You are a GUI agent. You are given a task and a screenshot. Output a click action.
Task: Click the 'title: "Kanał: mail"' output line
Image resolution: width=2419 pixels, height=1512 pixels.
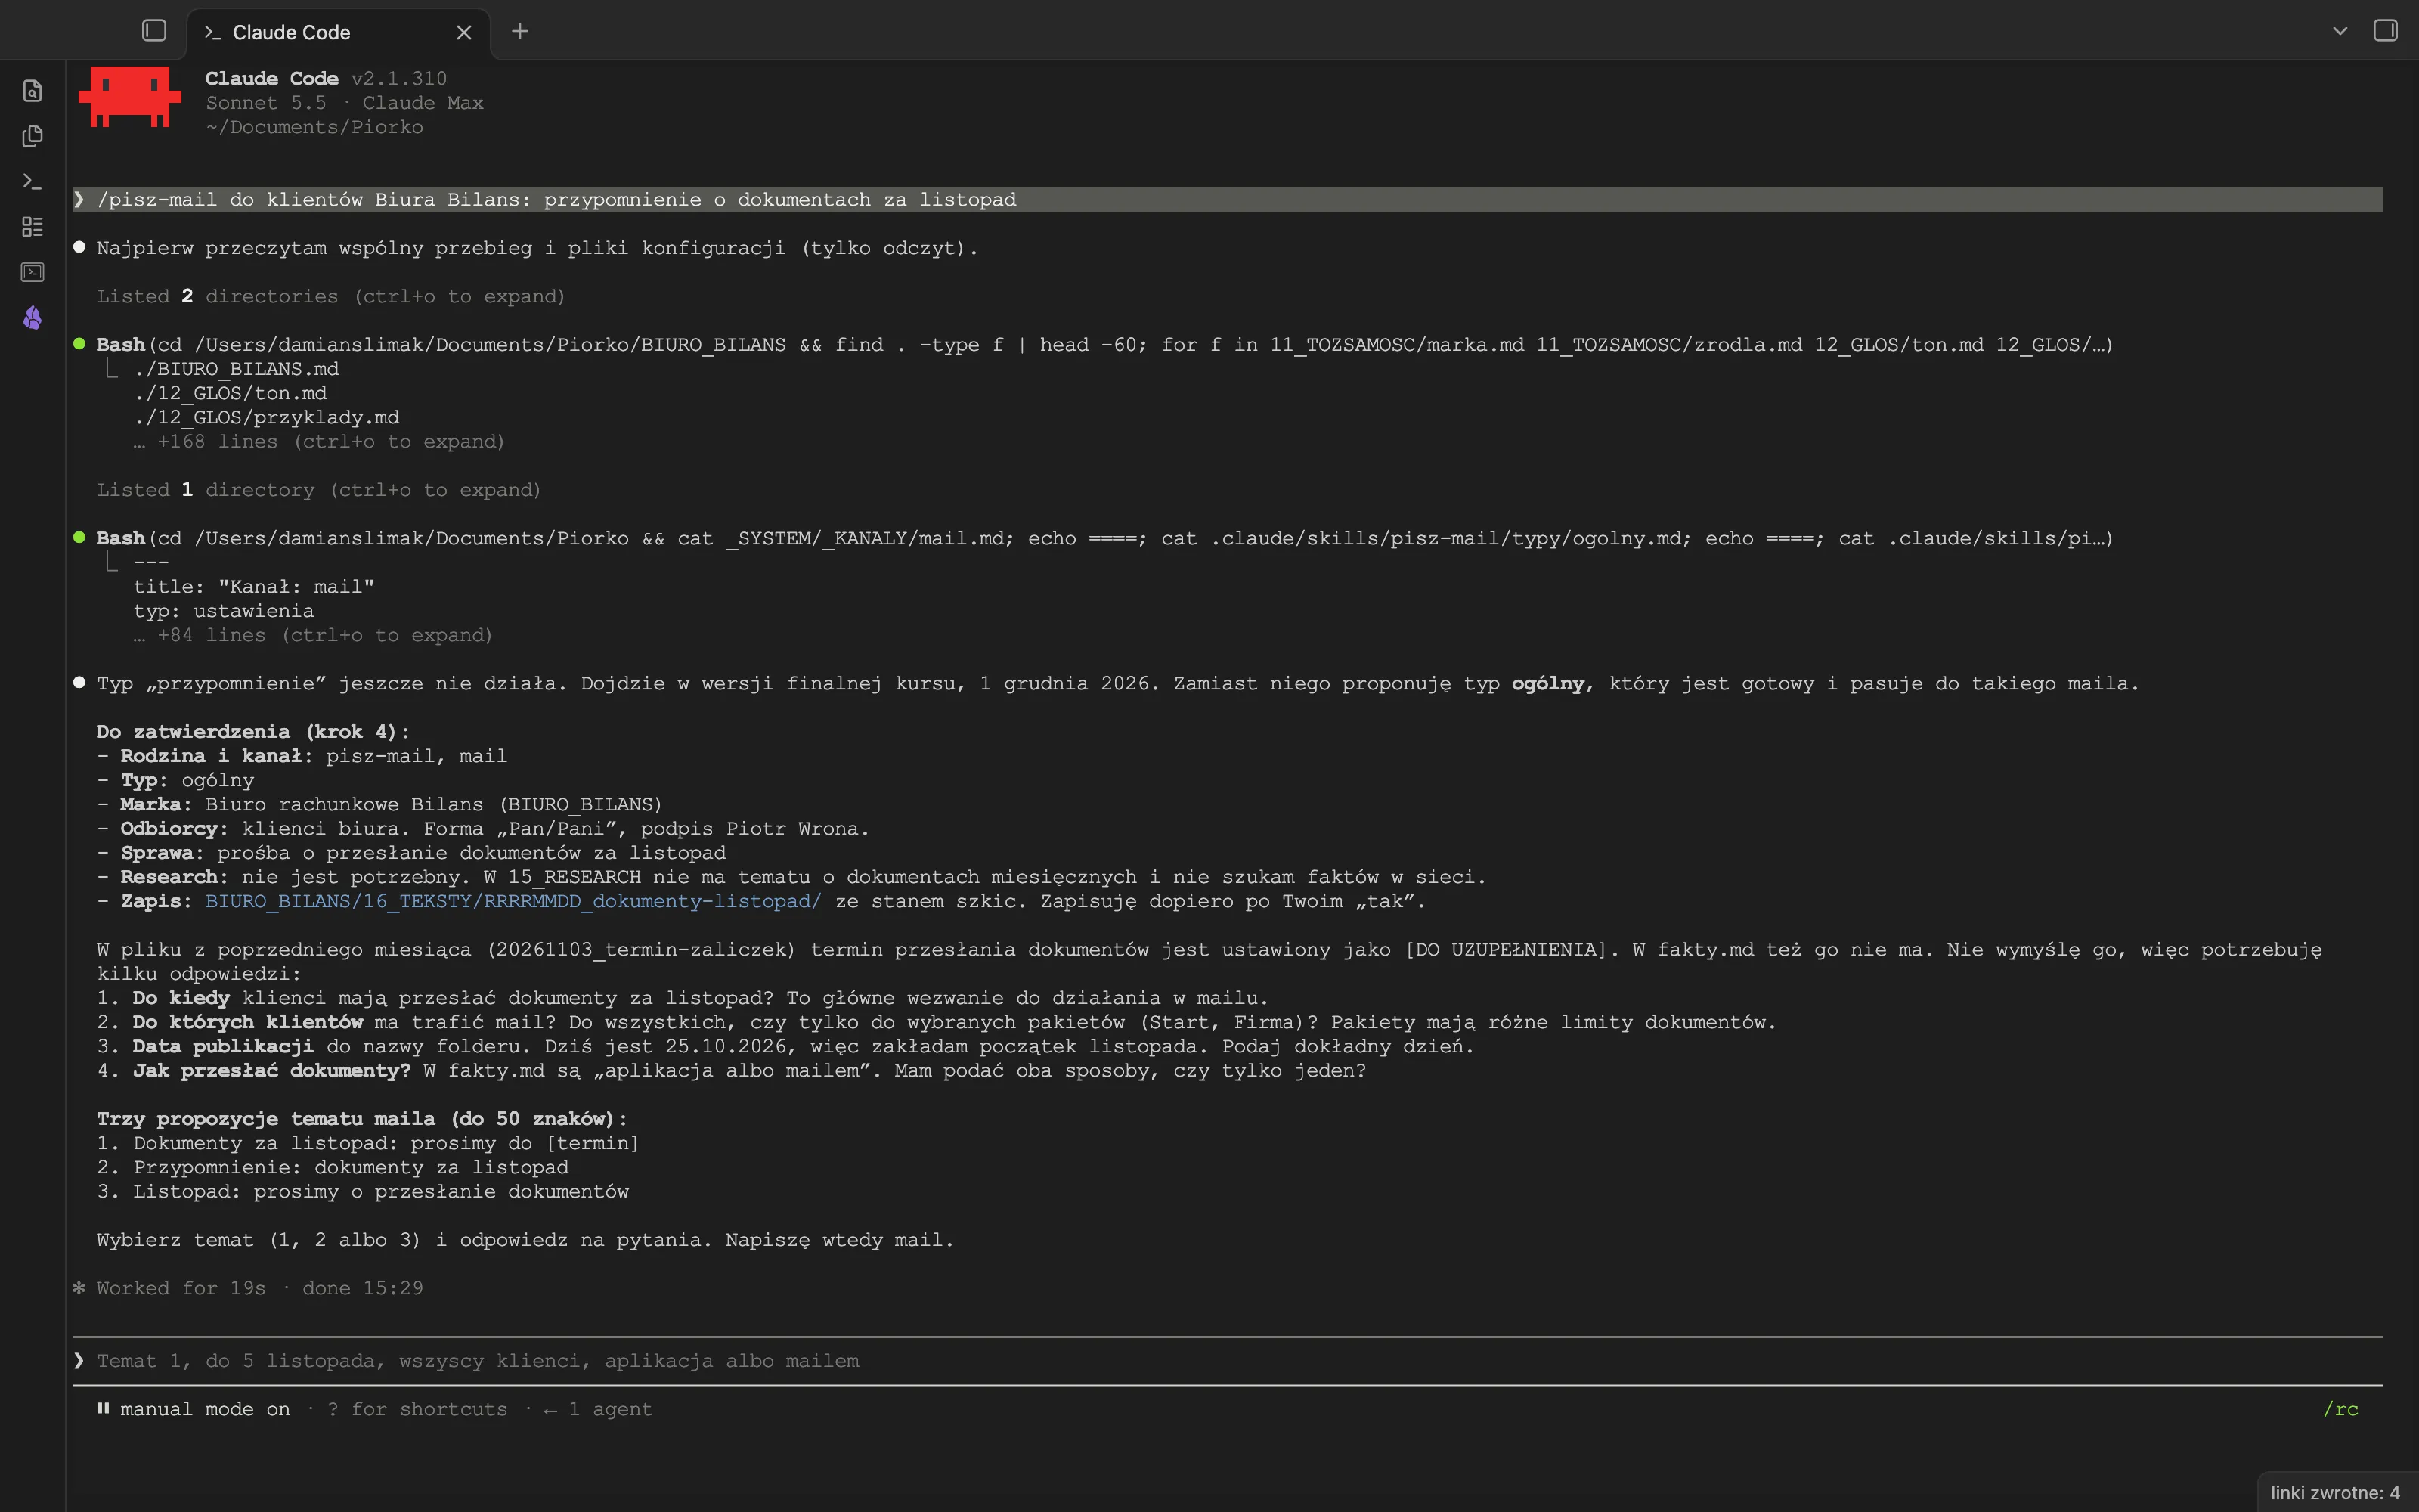pyautogui.click(x=254, y=587)
